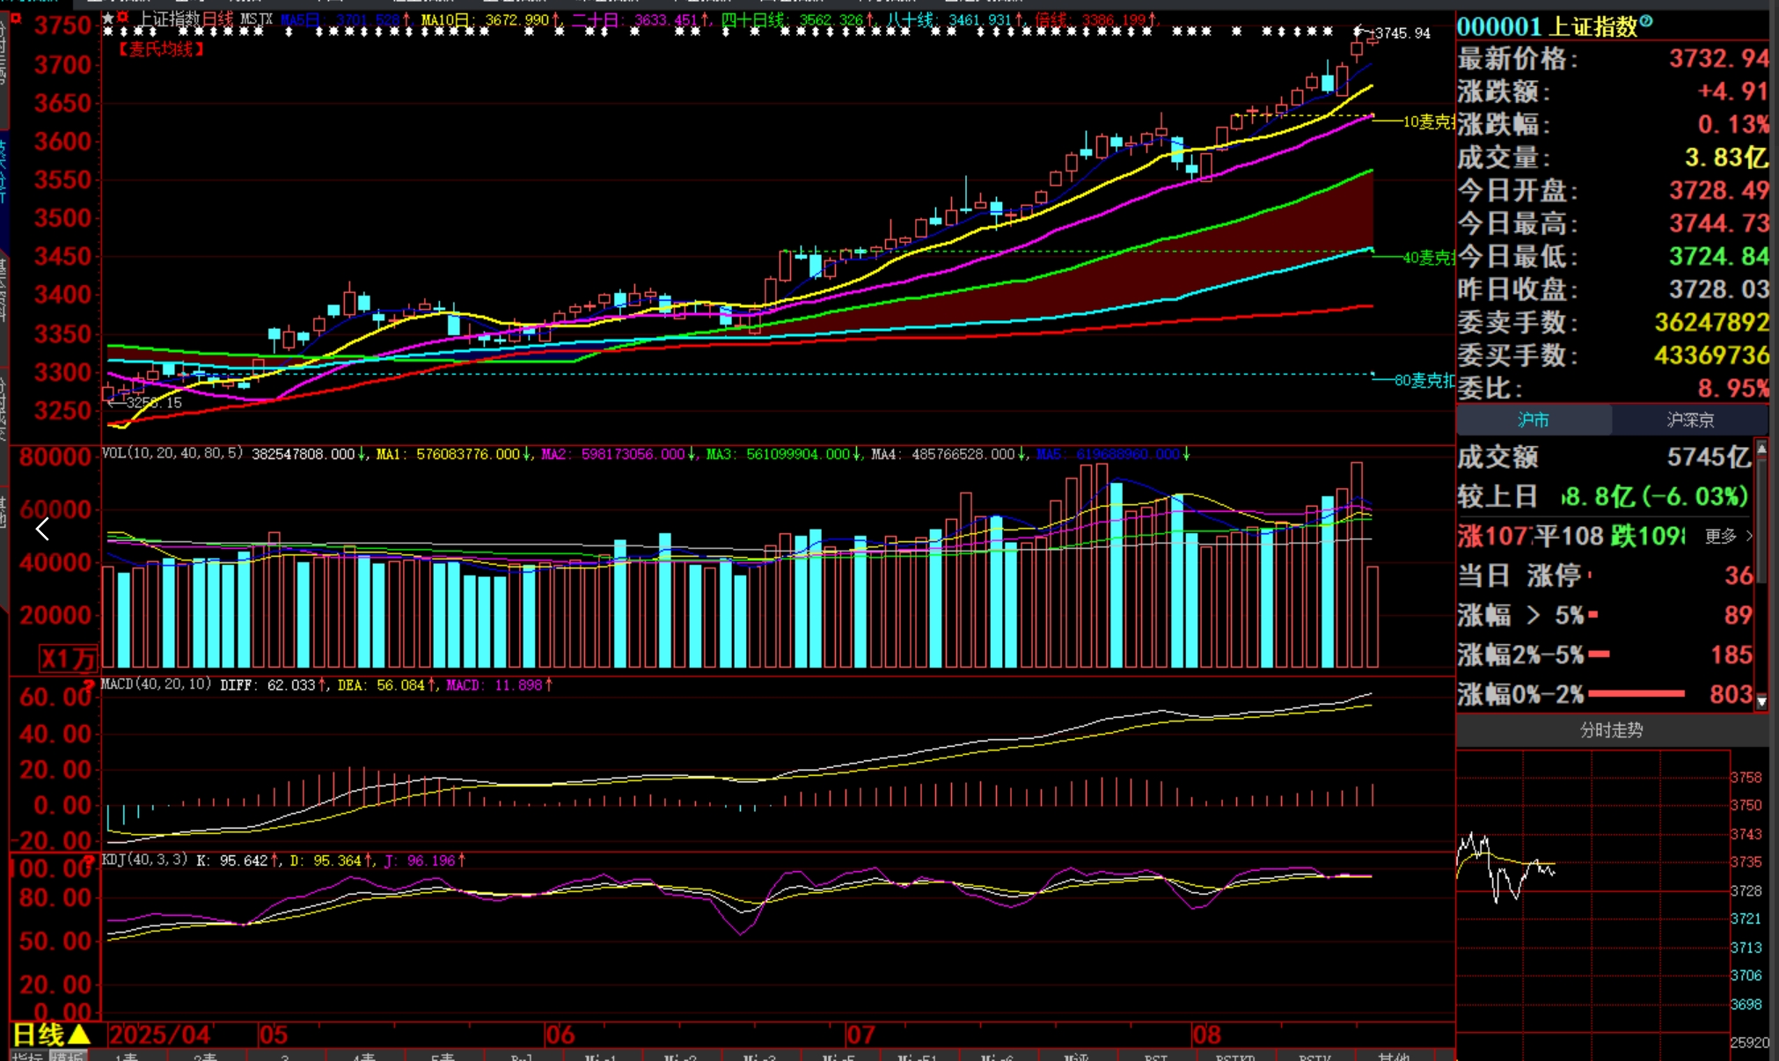This screenshot has width=1779, height=1061.
Task: Click the red question mark beside KDJ
Action: pos(88,860)
